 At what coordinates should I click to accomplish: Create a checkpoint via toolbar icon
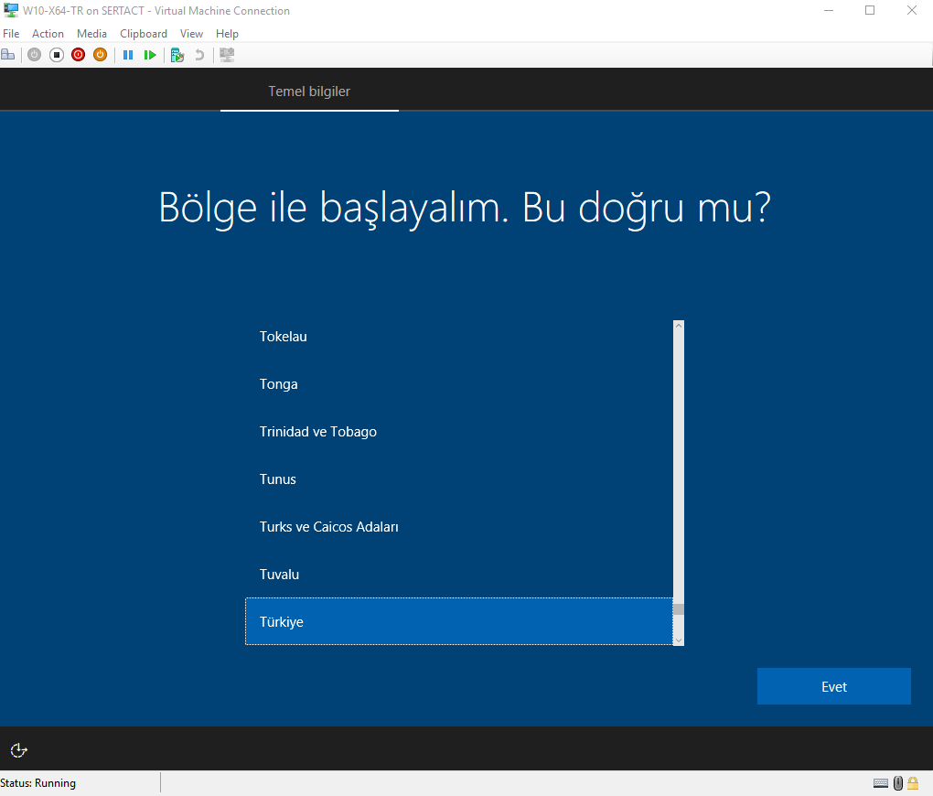(x=177, y=55)
